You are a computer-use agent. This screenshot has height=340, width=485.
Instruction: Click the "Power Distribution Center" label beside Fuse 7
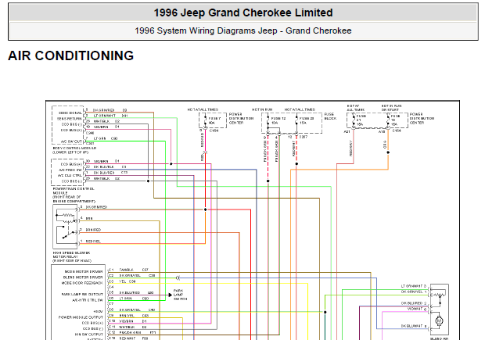click(x=241, y=118)
